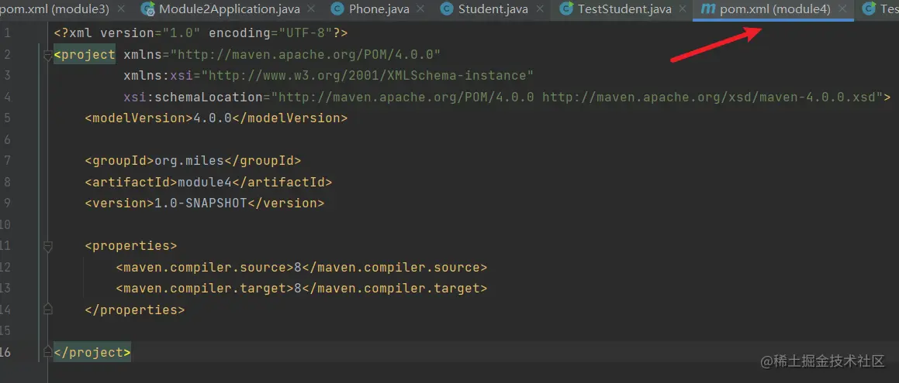Image resolution: width=899 pixels, height=383 pixels.
Task: Click line number 5 in the gutter
Action: pos(7,118)
